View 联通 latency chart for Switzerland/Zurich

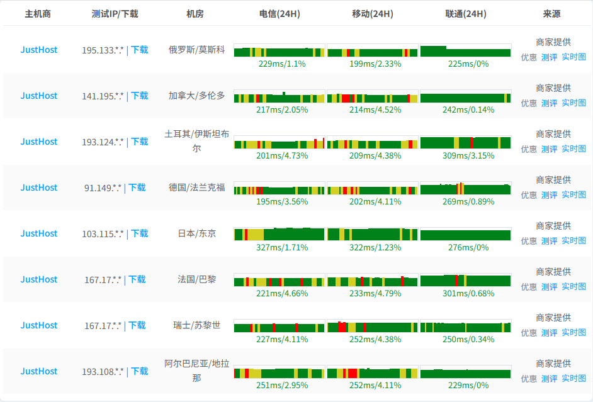tap(465, 327)
